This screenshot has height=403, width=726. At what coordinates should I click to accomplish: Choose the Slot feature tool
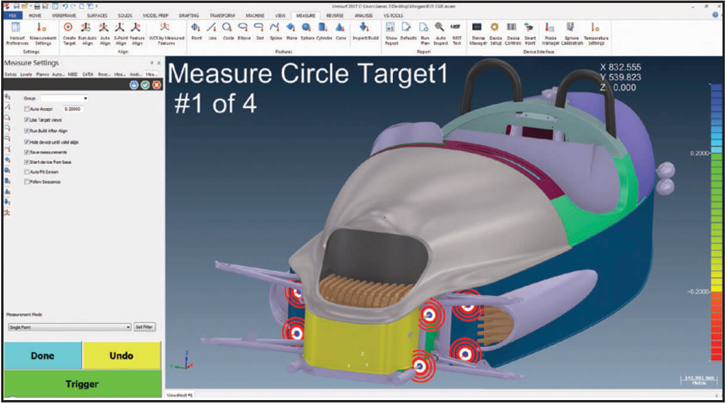pos(260,30)
